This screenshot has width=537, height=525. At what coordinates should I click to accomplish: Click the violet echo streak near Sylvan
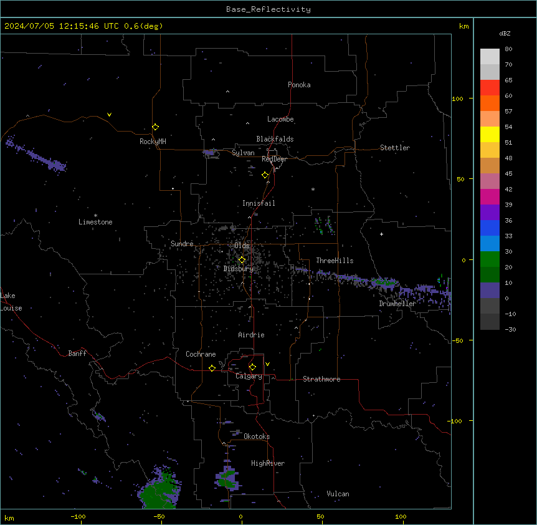tap(211, 153)
